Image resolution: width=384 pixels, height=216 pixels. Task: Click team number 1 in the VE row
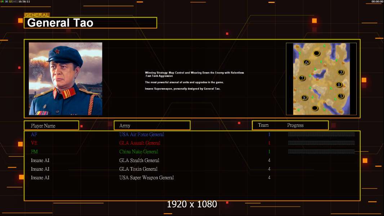pyautogui.click(x=269, y=143)
